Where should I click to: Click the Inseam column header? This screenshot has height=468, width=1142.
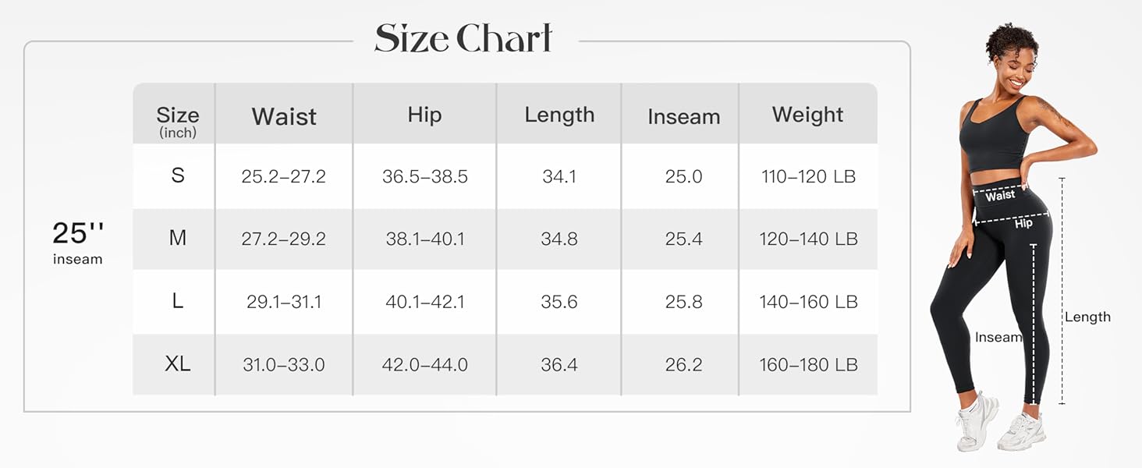(x=683, y=117)
